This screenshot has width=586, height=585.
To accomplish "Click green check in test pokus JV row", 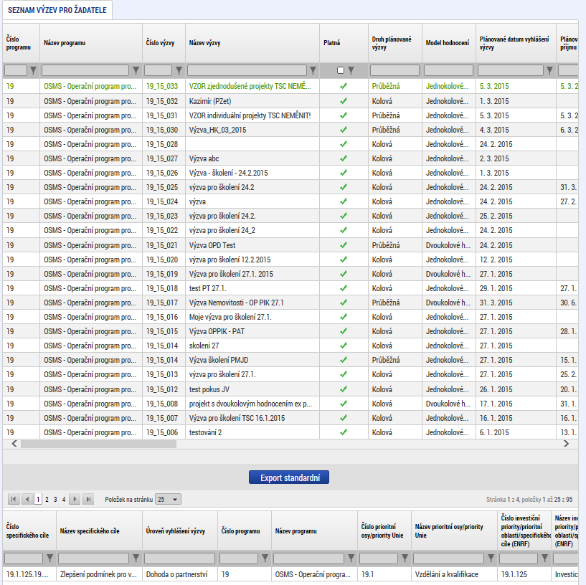I will click(x=344, y=389).
